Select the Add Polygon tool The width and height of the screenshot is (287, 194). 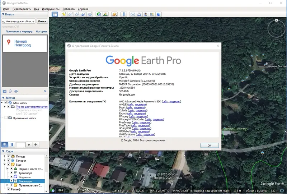coord(70,14)
